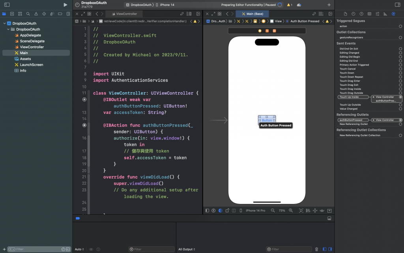Switch to the ViewController editor tab
404x253 pixels.
(x=124, y=14)
